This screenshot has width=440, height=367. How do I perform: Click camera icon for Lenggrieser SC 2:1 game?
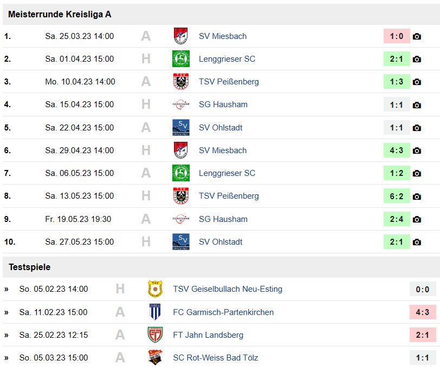[x=417, y=59]
